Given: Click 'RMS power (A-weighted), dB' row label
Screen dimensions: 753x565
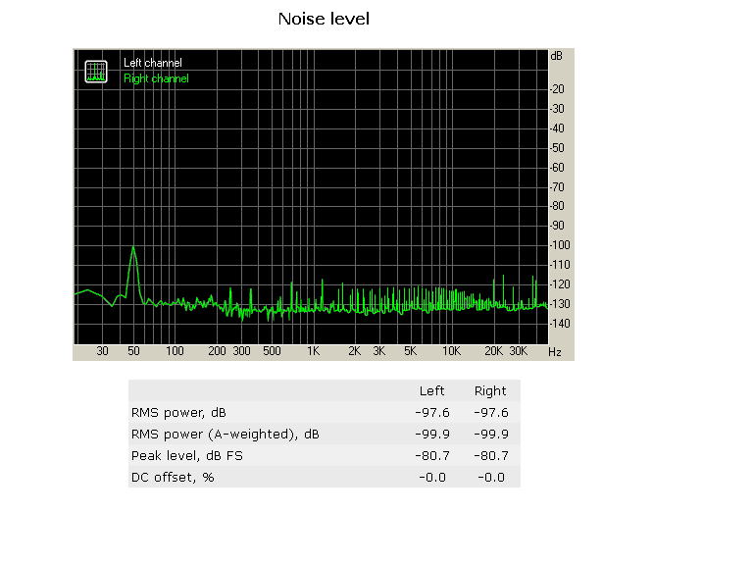Looking at the screenshot, I should (x=226, y=435).
